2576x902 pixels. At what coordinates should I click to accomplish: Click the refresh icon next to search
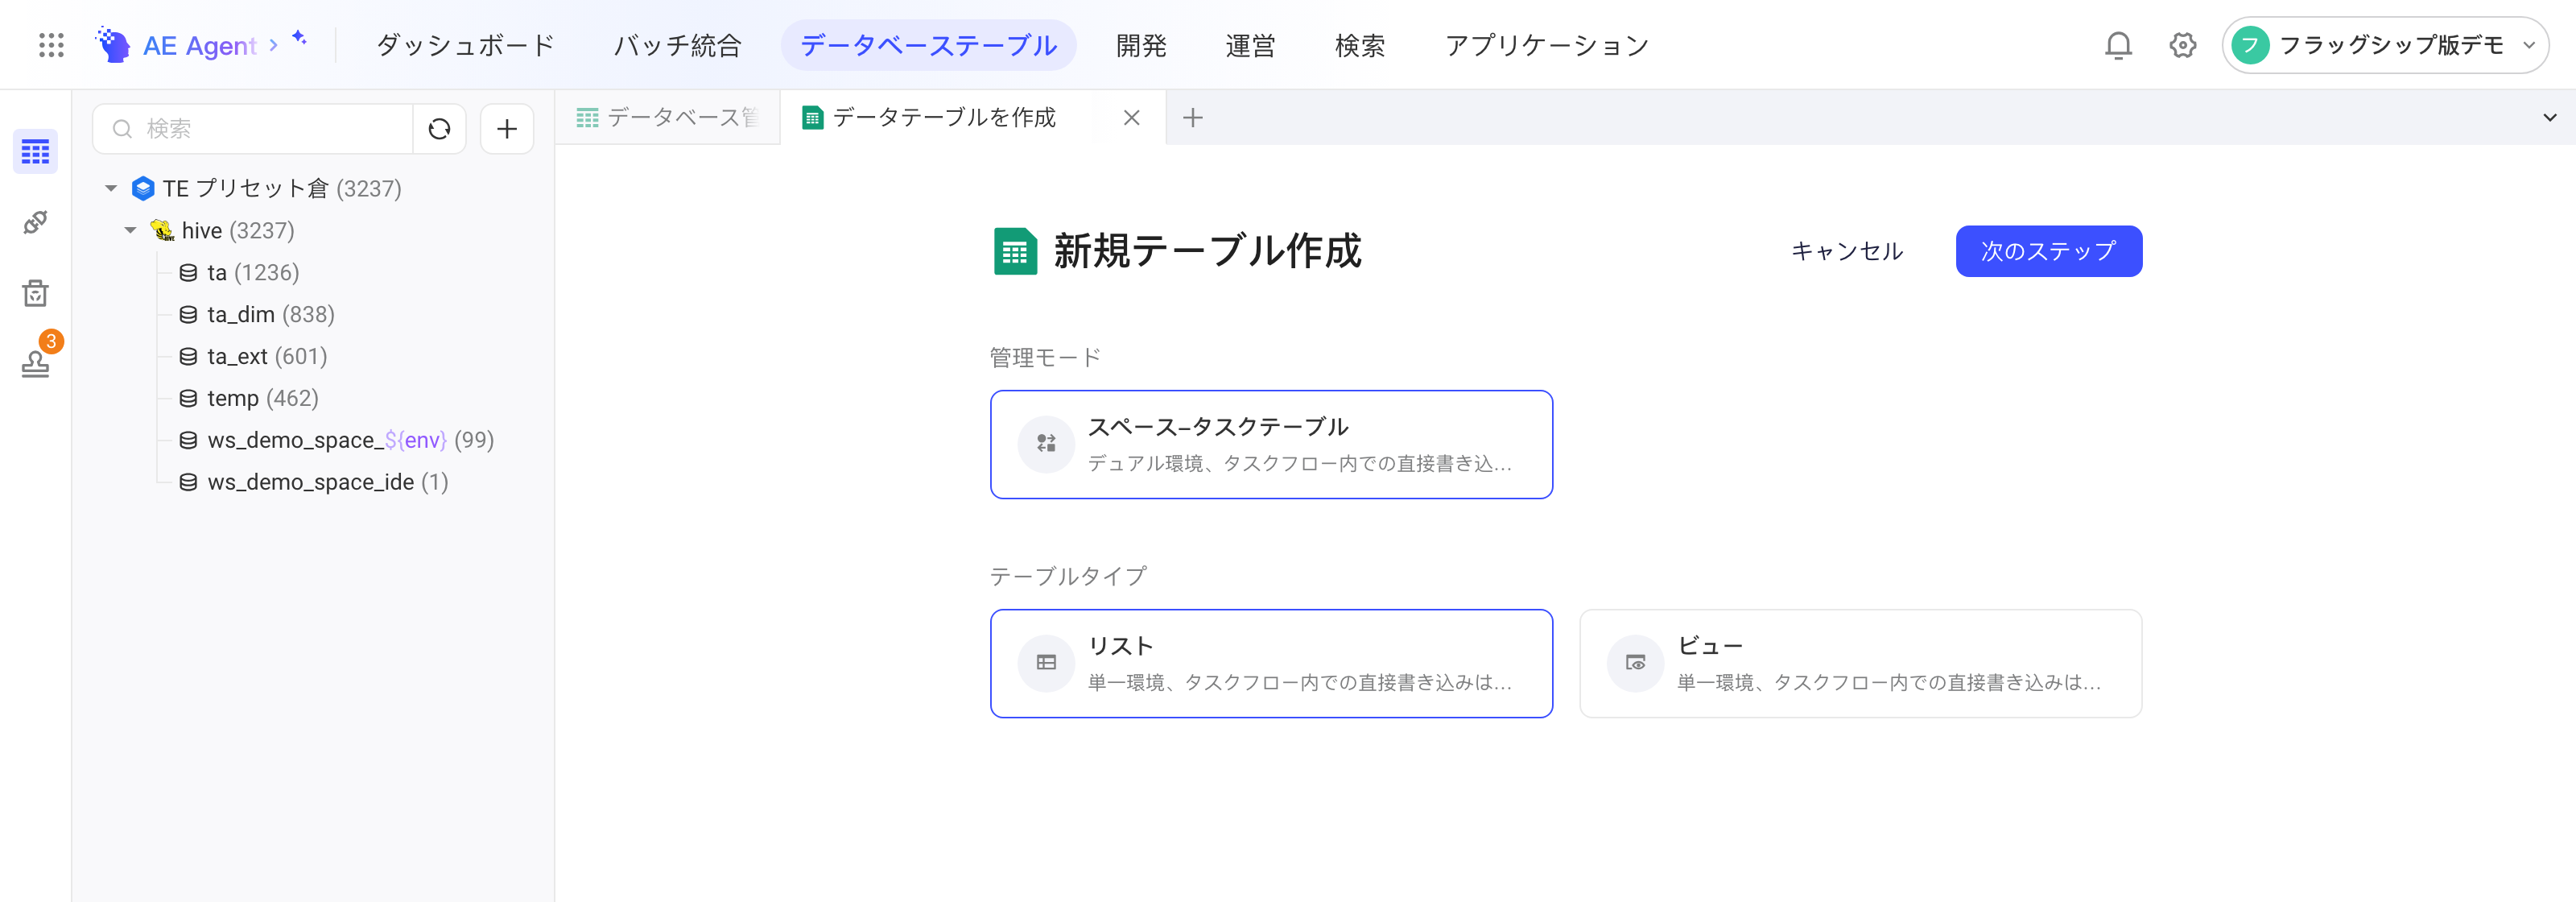pos(439,129)
